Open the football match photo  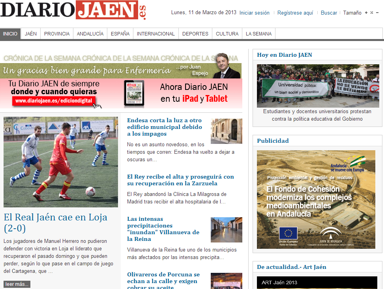click(61, 162)
